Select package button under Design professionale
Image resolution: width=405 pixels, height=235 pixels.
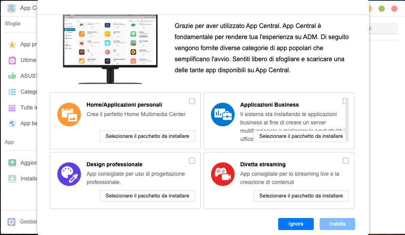click(147, 196)
